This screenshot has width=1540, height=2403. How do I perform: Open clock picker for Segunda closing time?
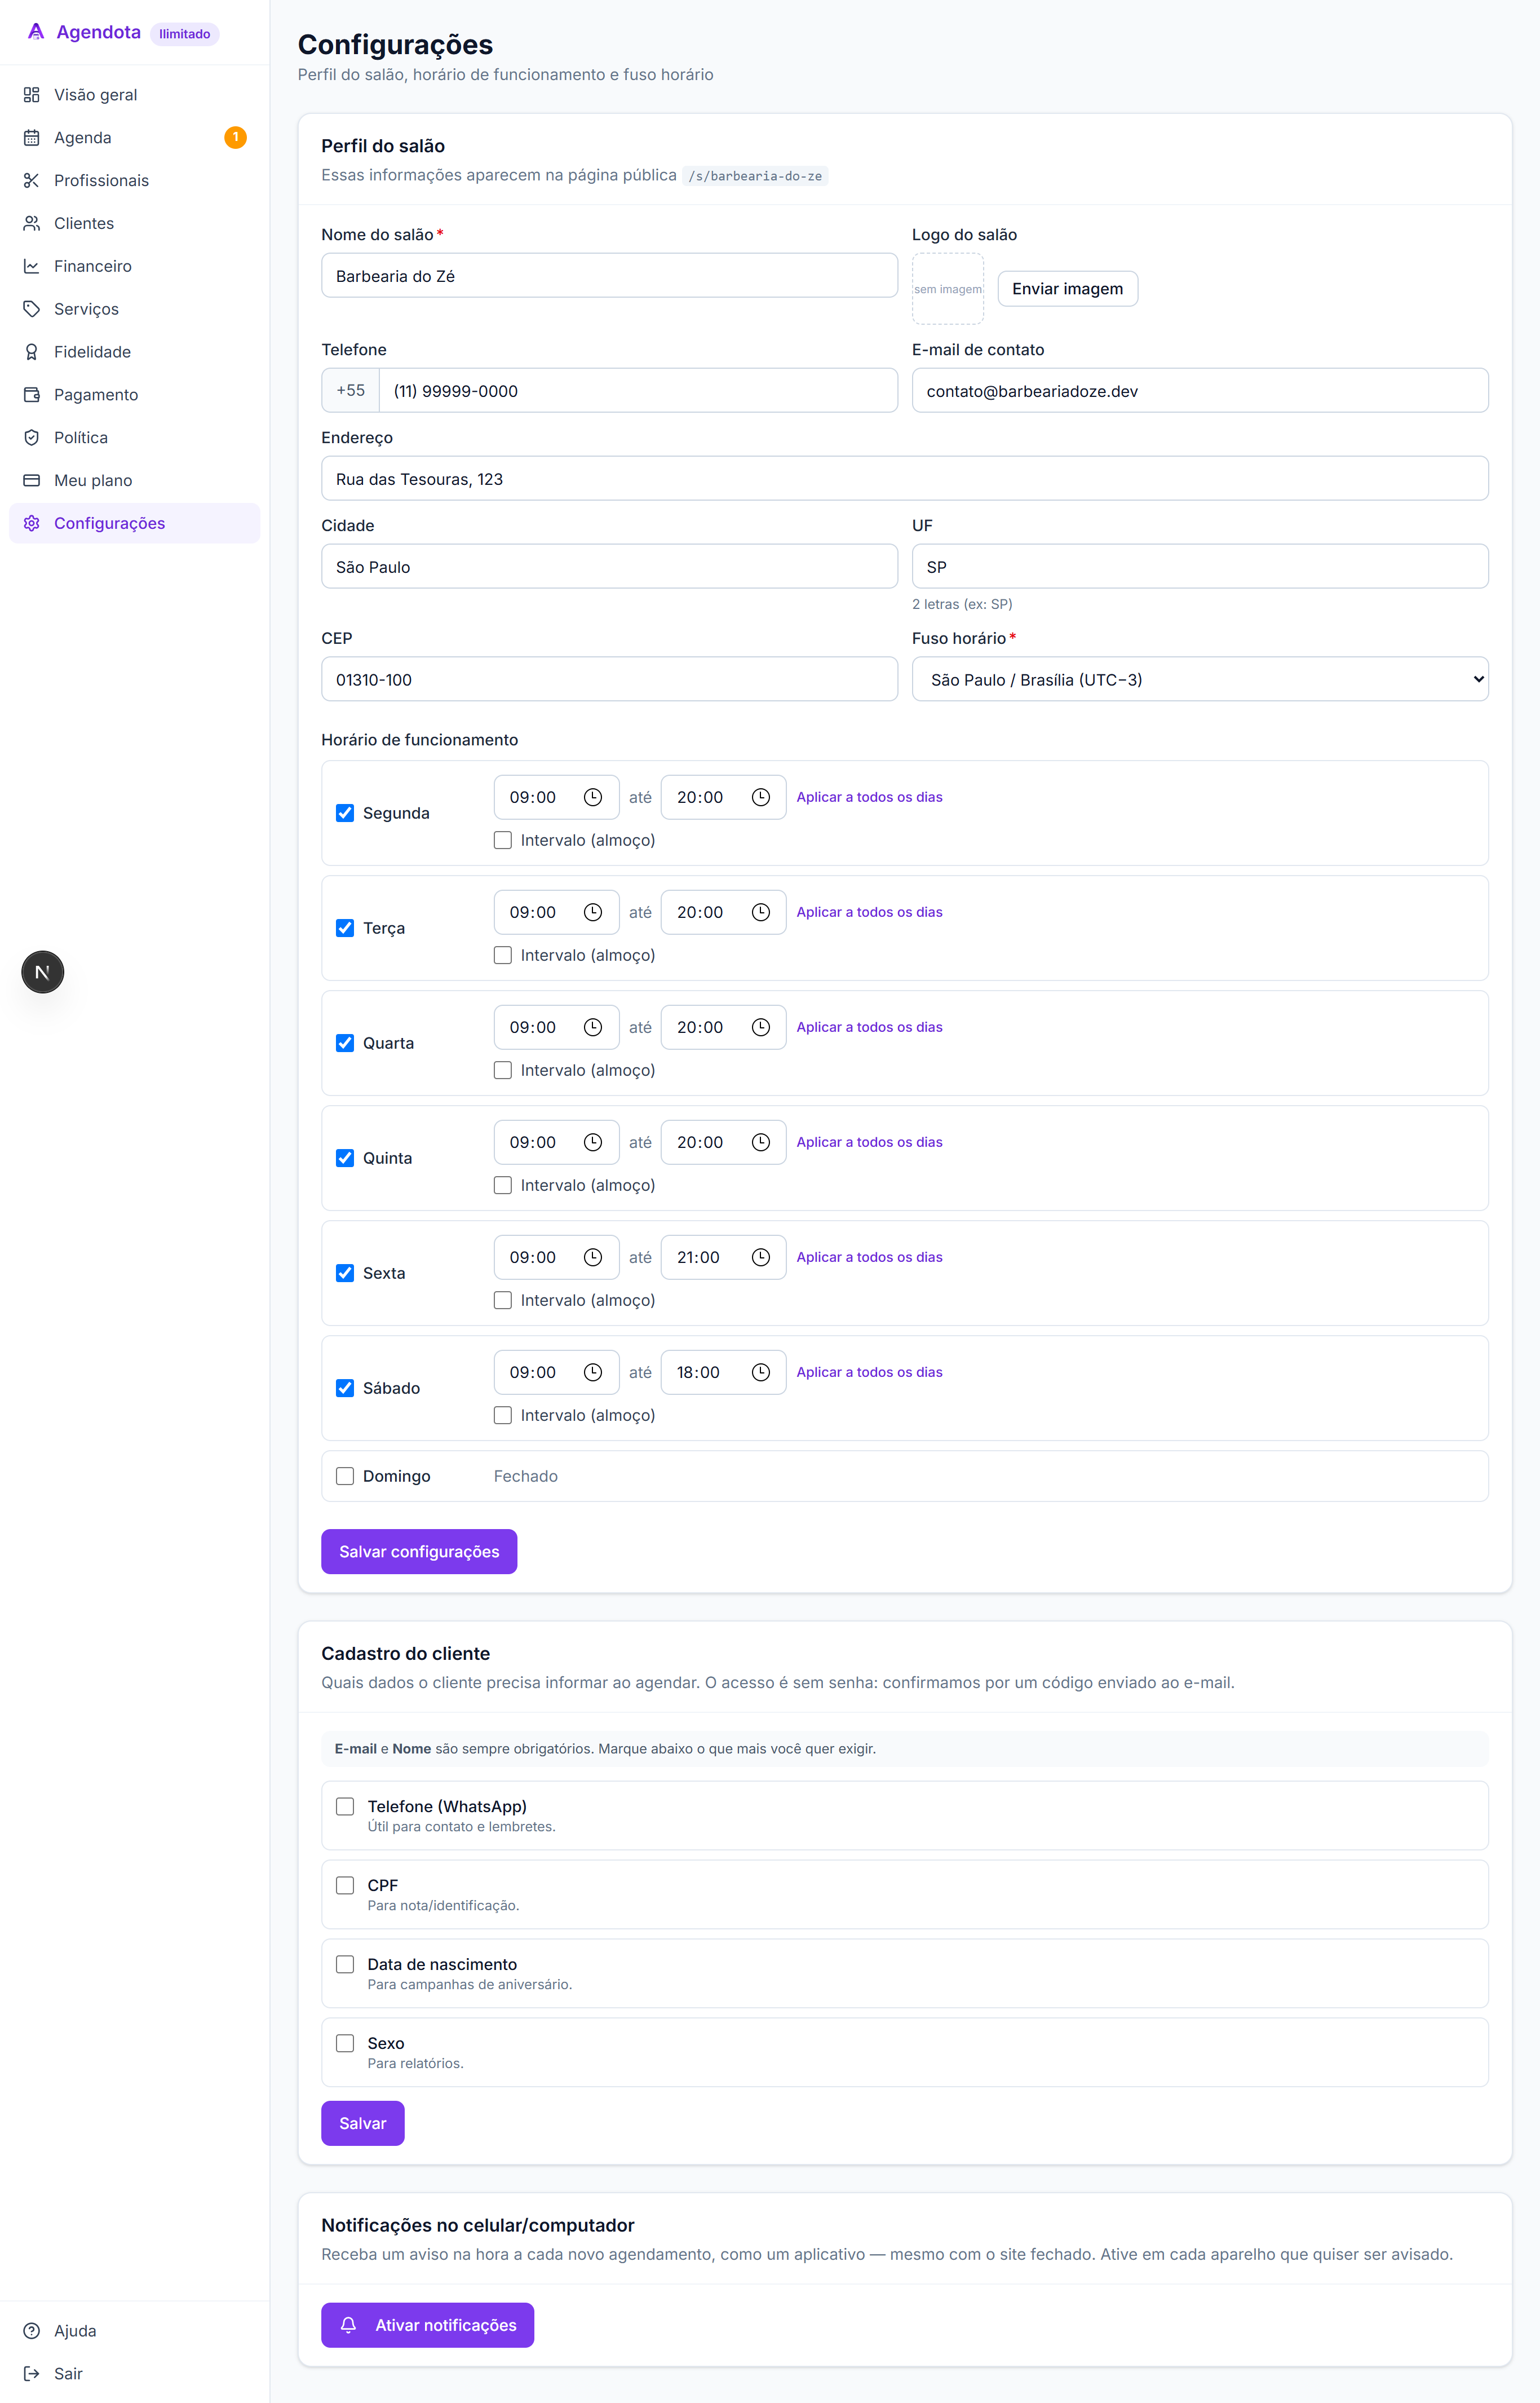[761, 797]
